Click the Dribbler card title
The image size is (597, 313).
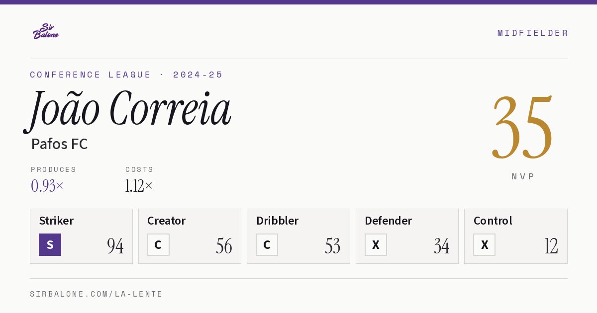278,221
